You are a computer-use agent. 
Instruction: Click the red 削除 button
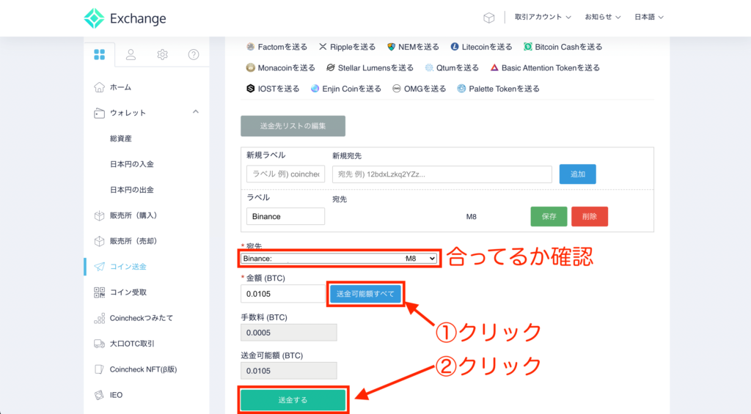(590, 216)
